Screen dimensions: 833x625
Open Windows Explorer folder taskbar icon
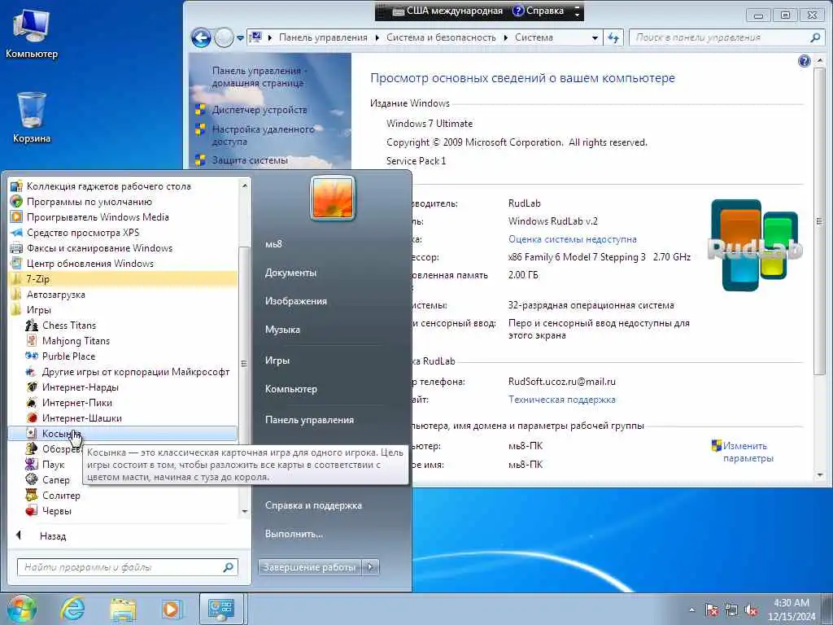(x=123, y=610)
